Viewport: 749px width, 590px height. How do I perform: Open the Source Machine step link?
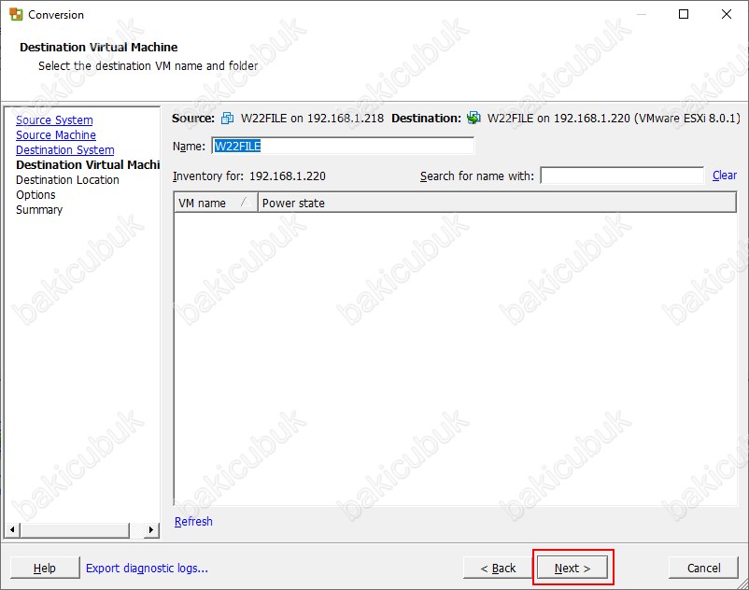(56, 135)
